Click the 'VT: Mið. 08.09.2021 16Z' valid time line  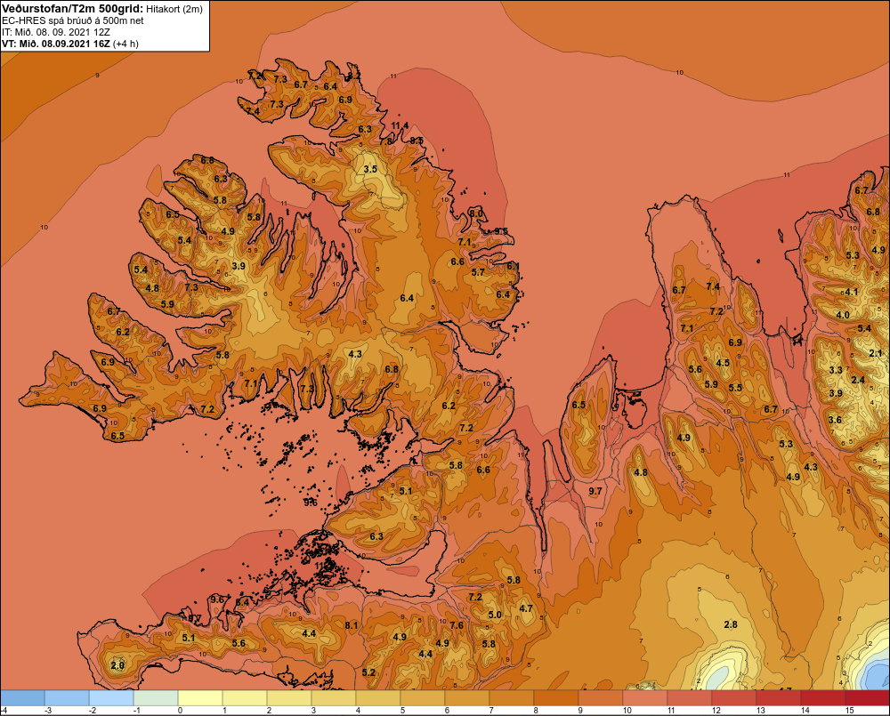[55, 44]
